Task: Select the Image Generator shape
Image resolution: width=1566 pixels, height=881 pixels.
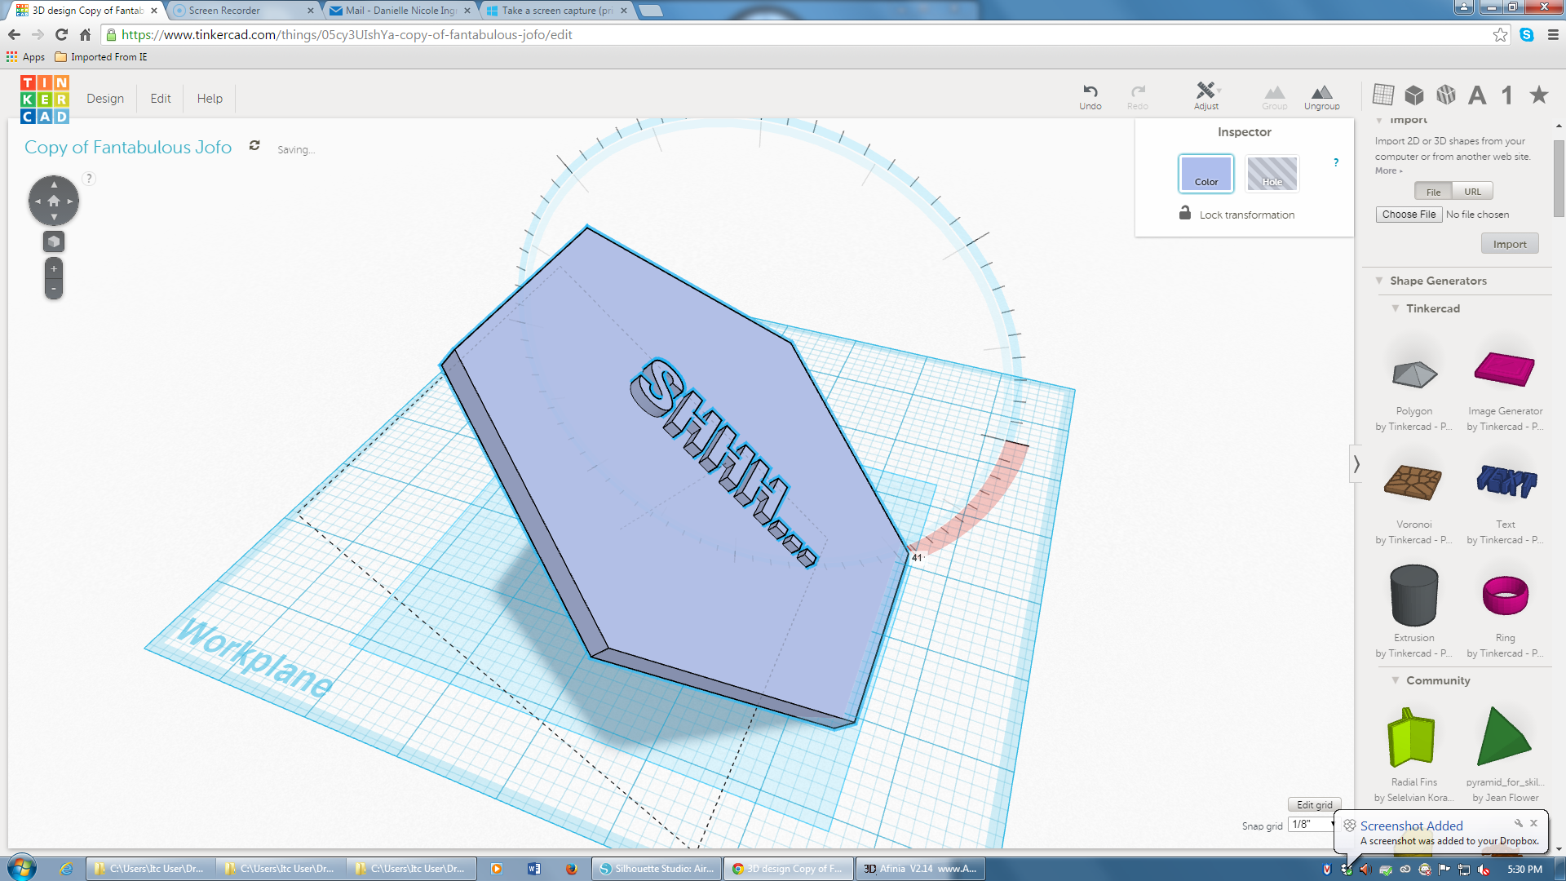Action: click(1505, 369)
